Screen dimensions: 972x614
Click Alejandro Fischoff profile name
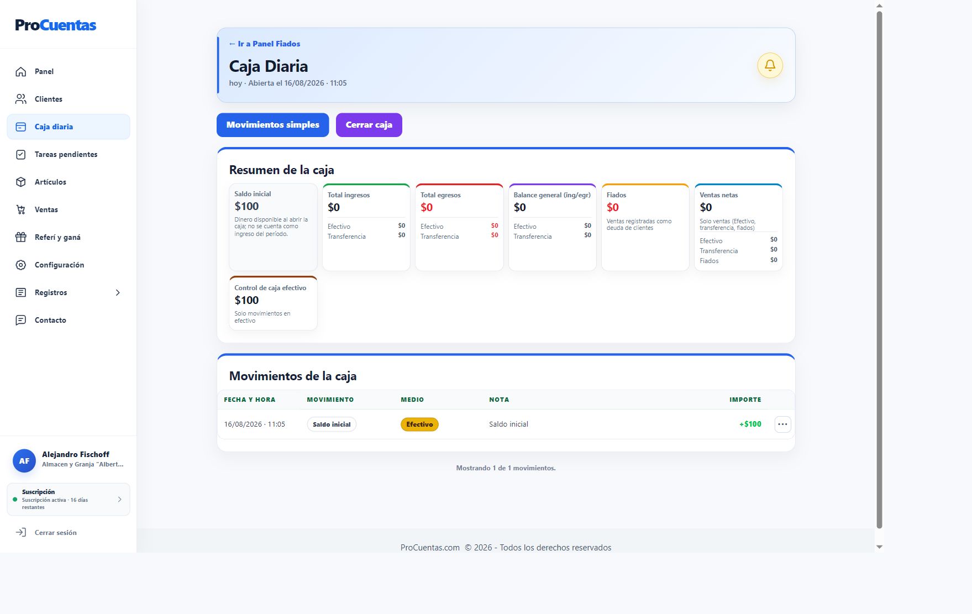coord(76,454)
